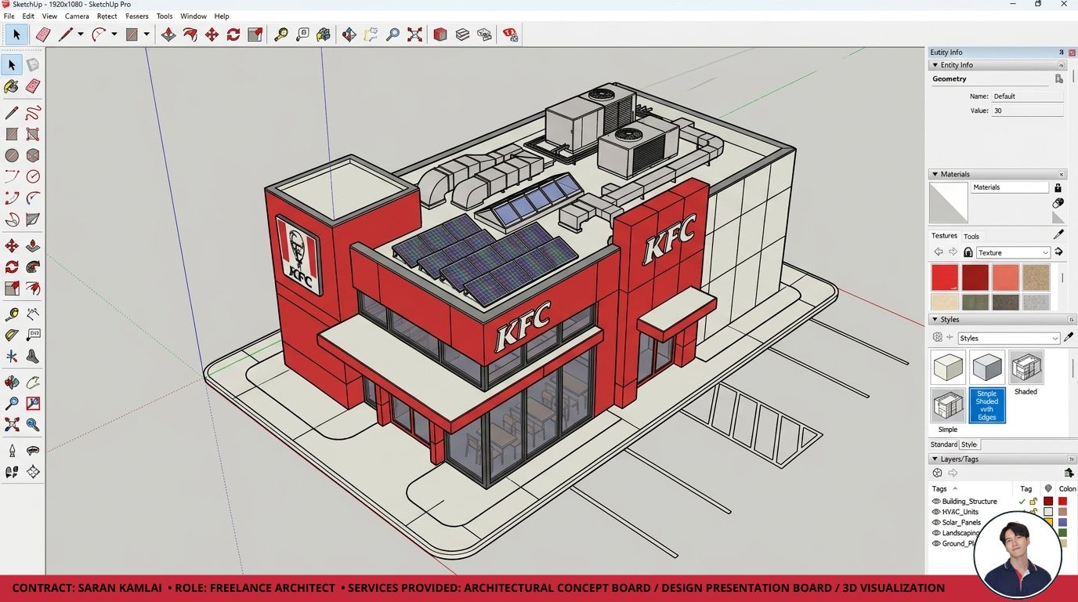
Task: Switch to the Style tab beside Standard
Action: point(969,444)
